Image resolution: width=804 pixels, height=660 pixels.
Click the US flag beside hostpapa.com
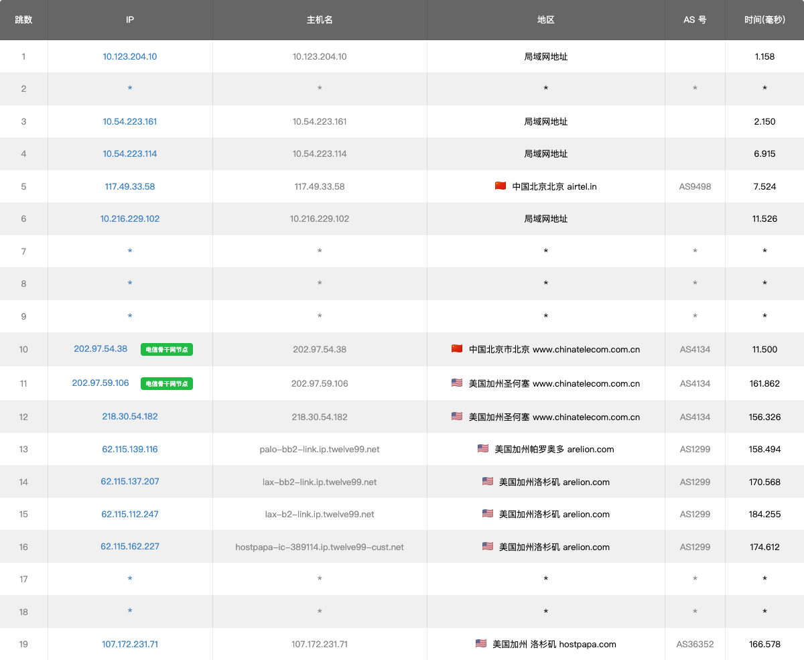(481, 644)
